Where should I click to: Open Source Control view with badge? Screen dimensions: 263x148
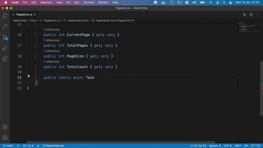[x=5, y=37]
